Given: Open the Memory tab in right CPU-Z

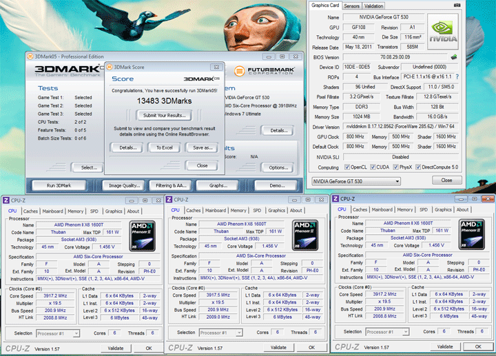Looking at the screenshot, I should 405,209.
